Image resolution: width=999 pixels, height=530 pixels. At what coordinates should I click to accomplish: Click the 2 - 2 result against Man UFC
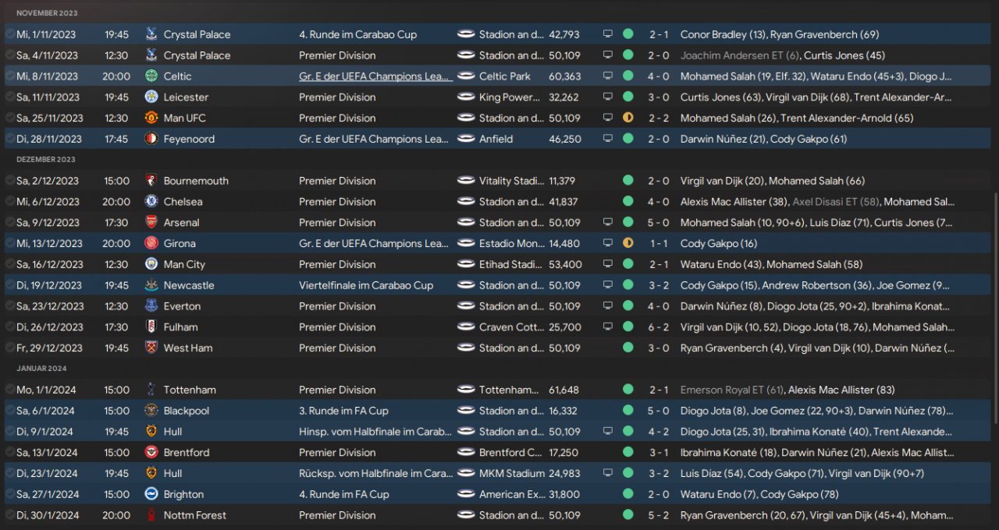point(659,118)
